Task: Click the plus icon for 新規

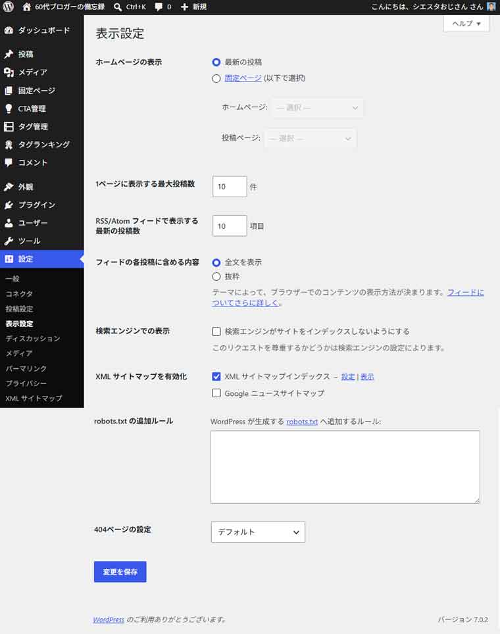Action: tap(184, 7)
